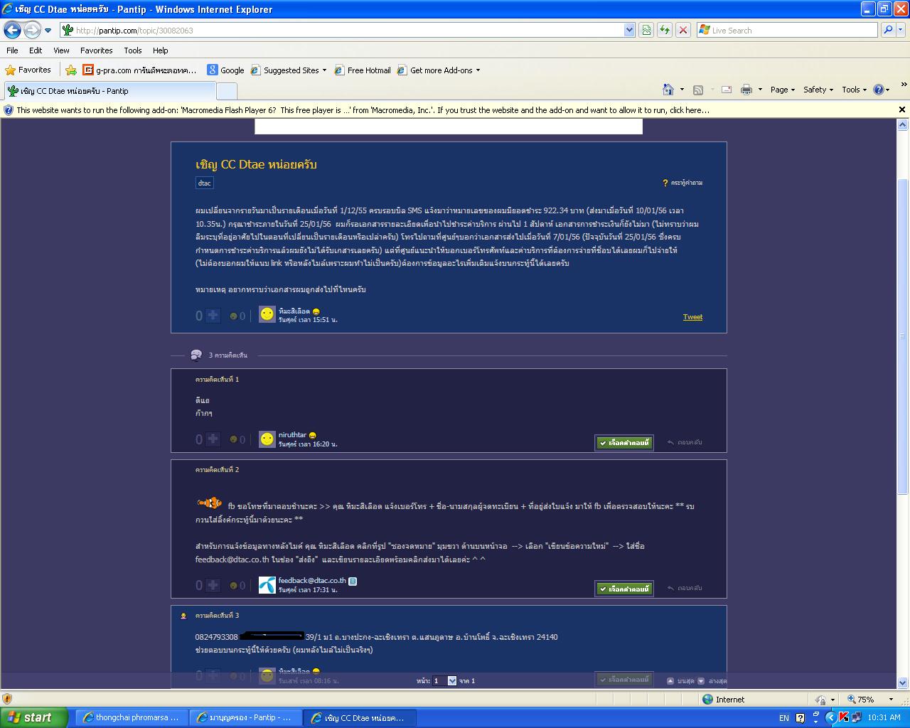This screenshot has height=728, width=910.
Task: Click the Print icon
Action: (x=746, y=90)
